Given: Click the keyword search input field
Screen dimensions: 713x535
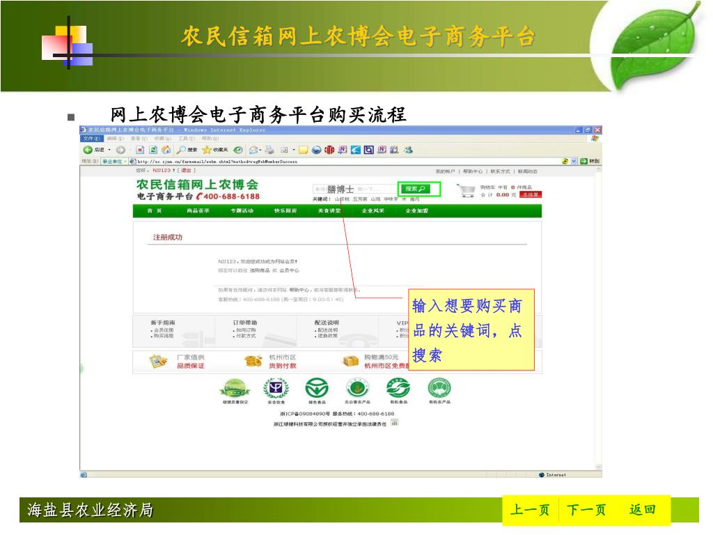Looking at the screenshot, I should tap(354, 189).
